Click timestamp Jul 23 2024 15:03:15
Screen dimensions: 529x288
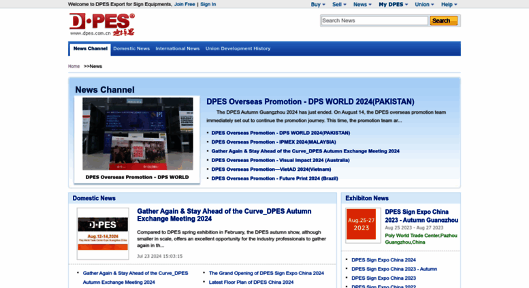[159, 256]
